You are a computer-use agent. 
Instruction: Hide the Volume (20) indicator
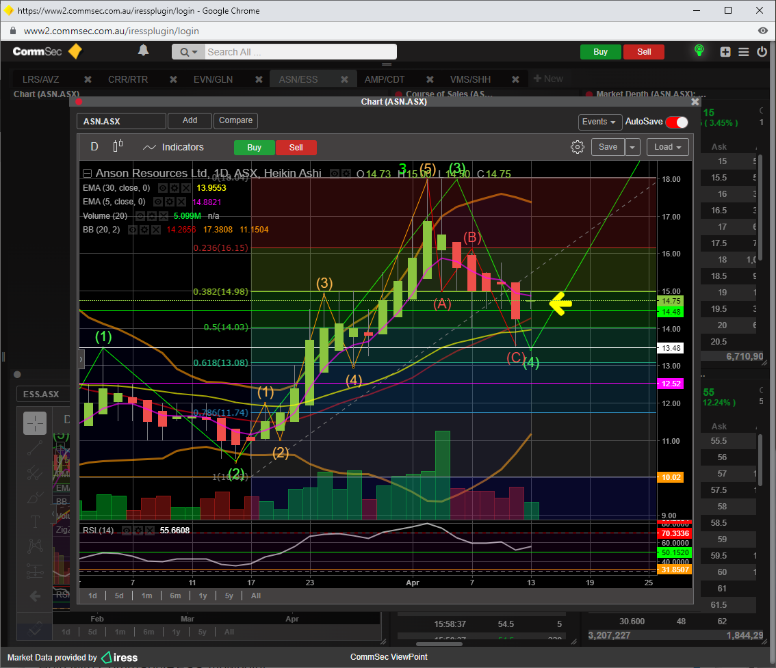coord(141,216)
